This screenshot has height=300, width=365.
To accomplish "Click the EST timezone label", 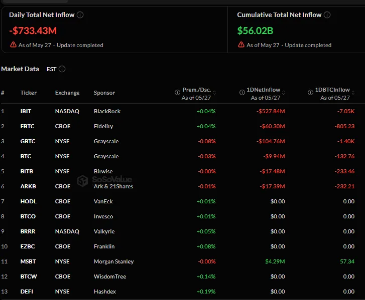I will [x=51, y=69].
